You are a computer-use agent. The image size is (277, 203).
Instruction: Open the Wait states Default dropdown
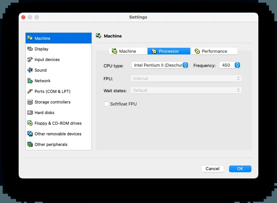point(186,90)
